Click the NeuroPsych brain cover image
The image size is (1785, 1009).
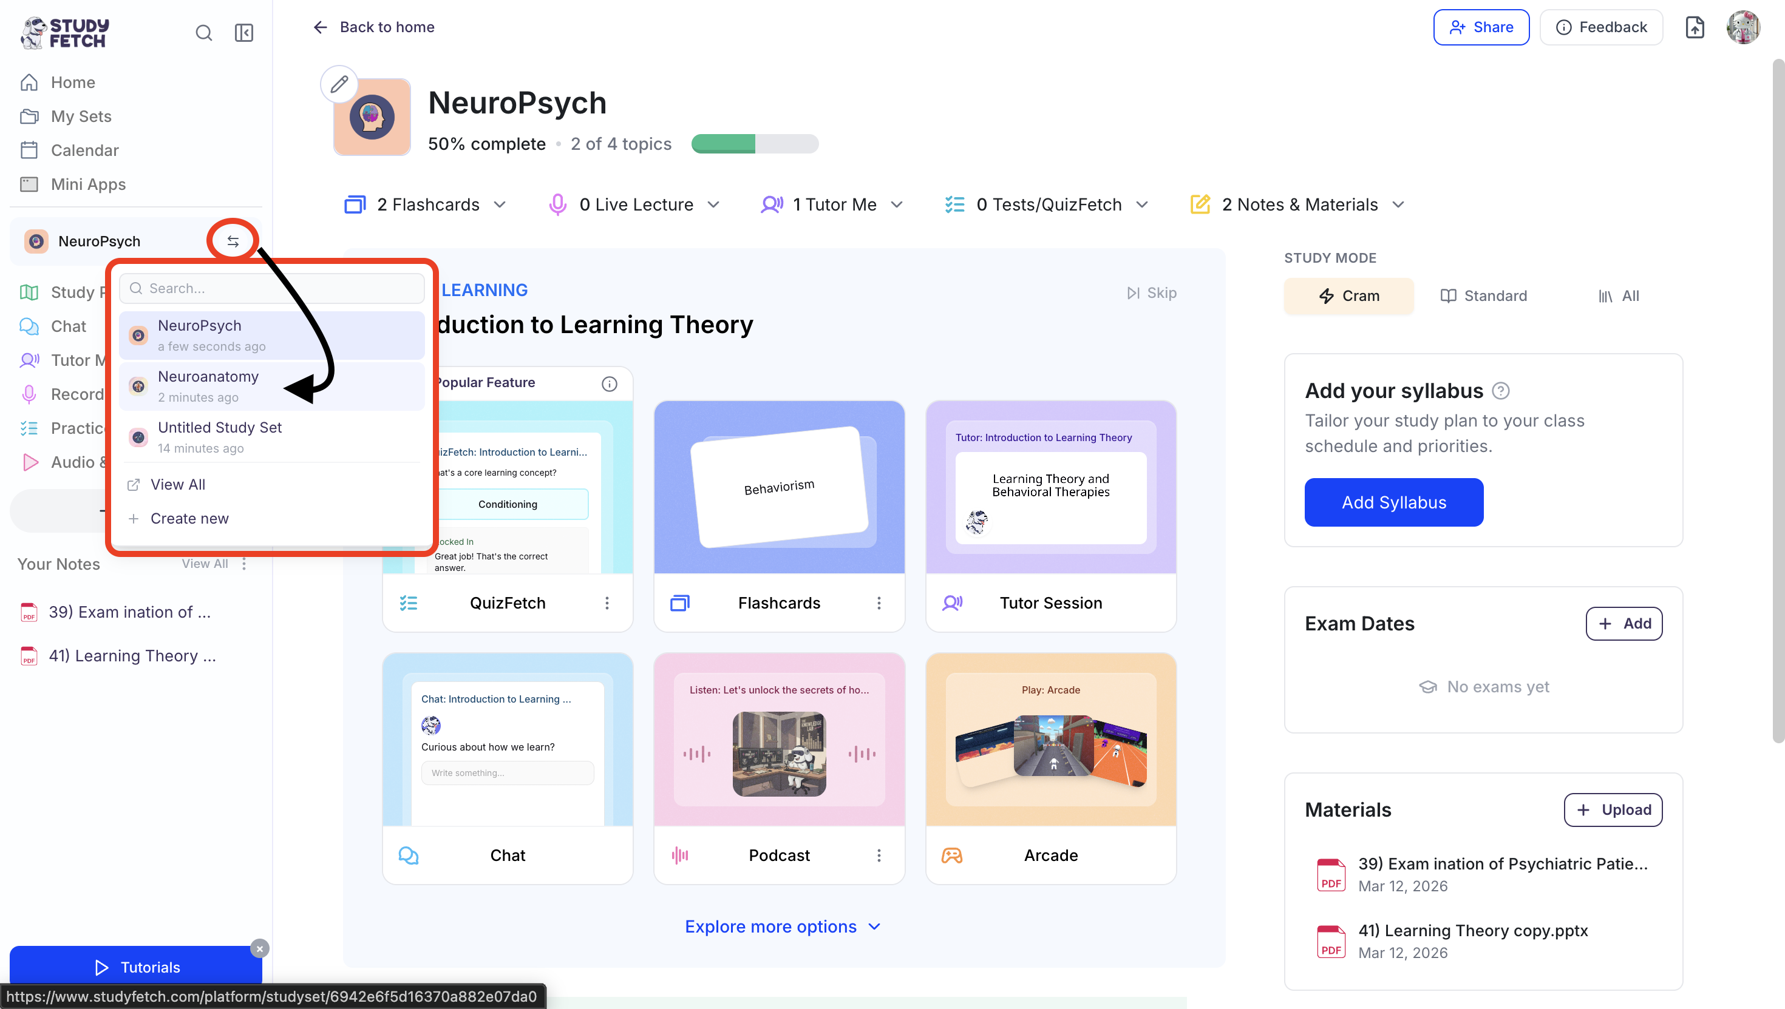coord(372,116)
